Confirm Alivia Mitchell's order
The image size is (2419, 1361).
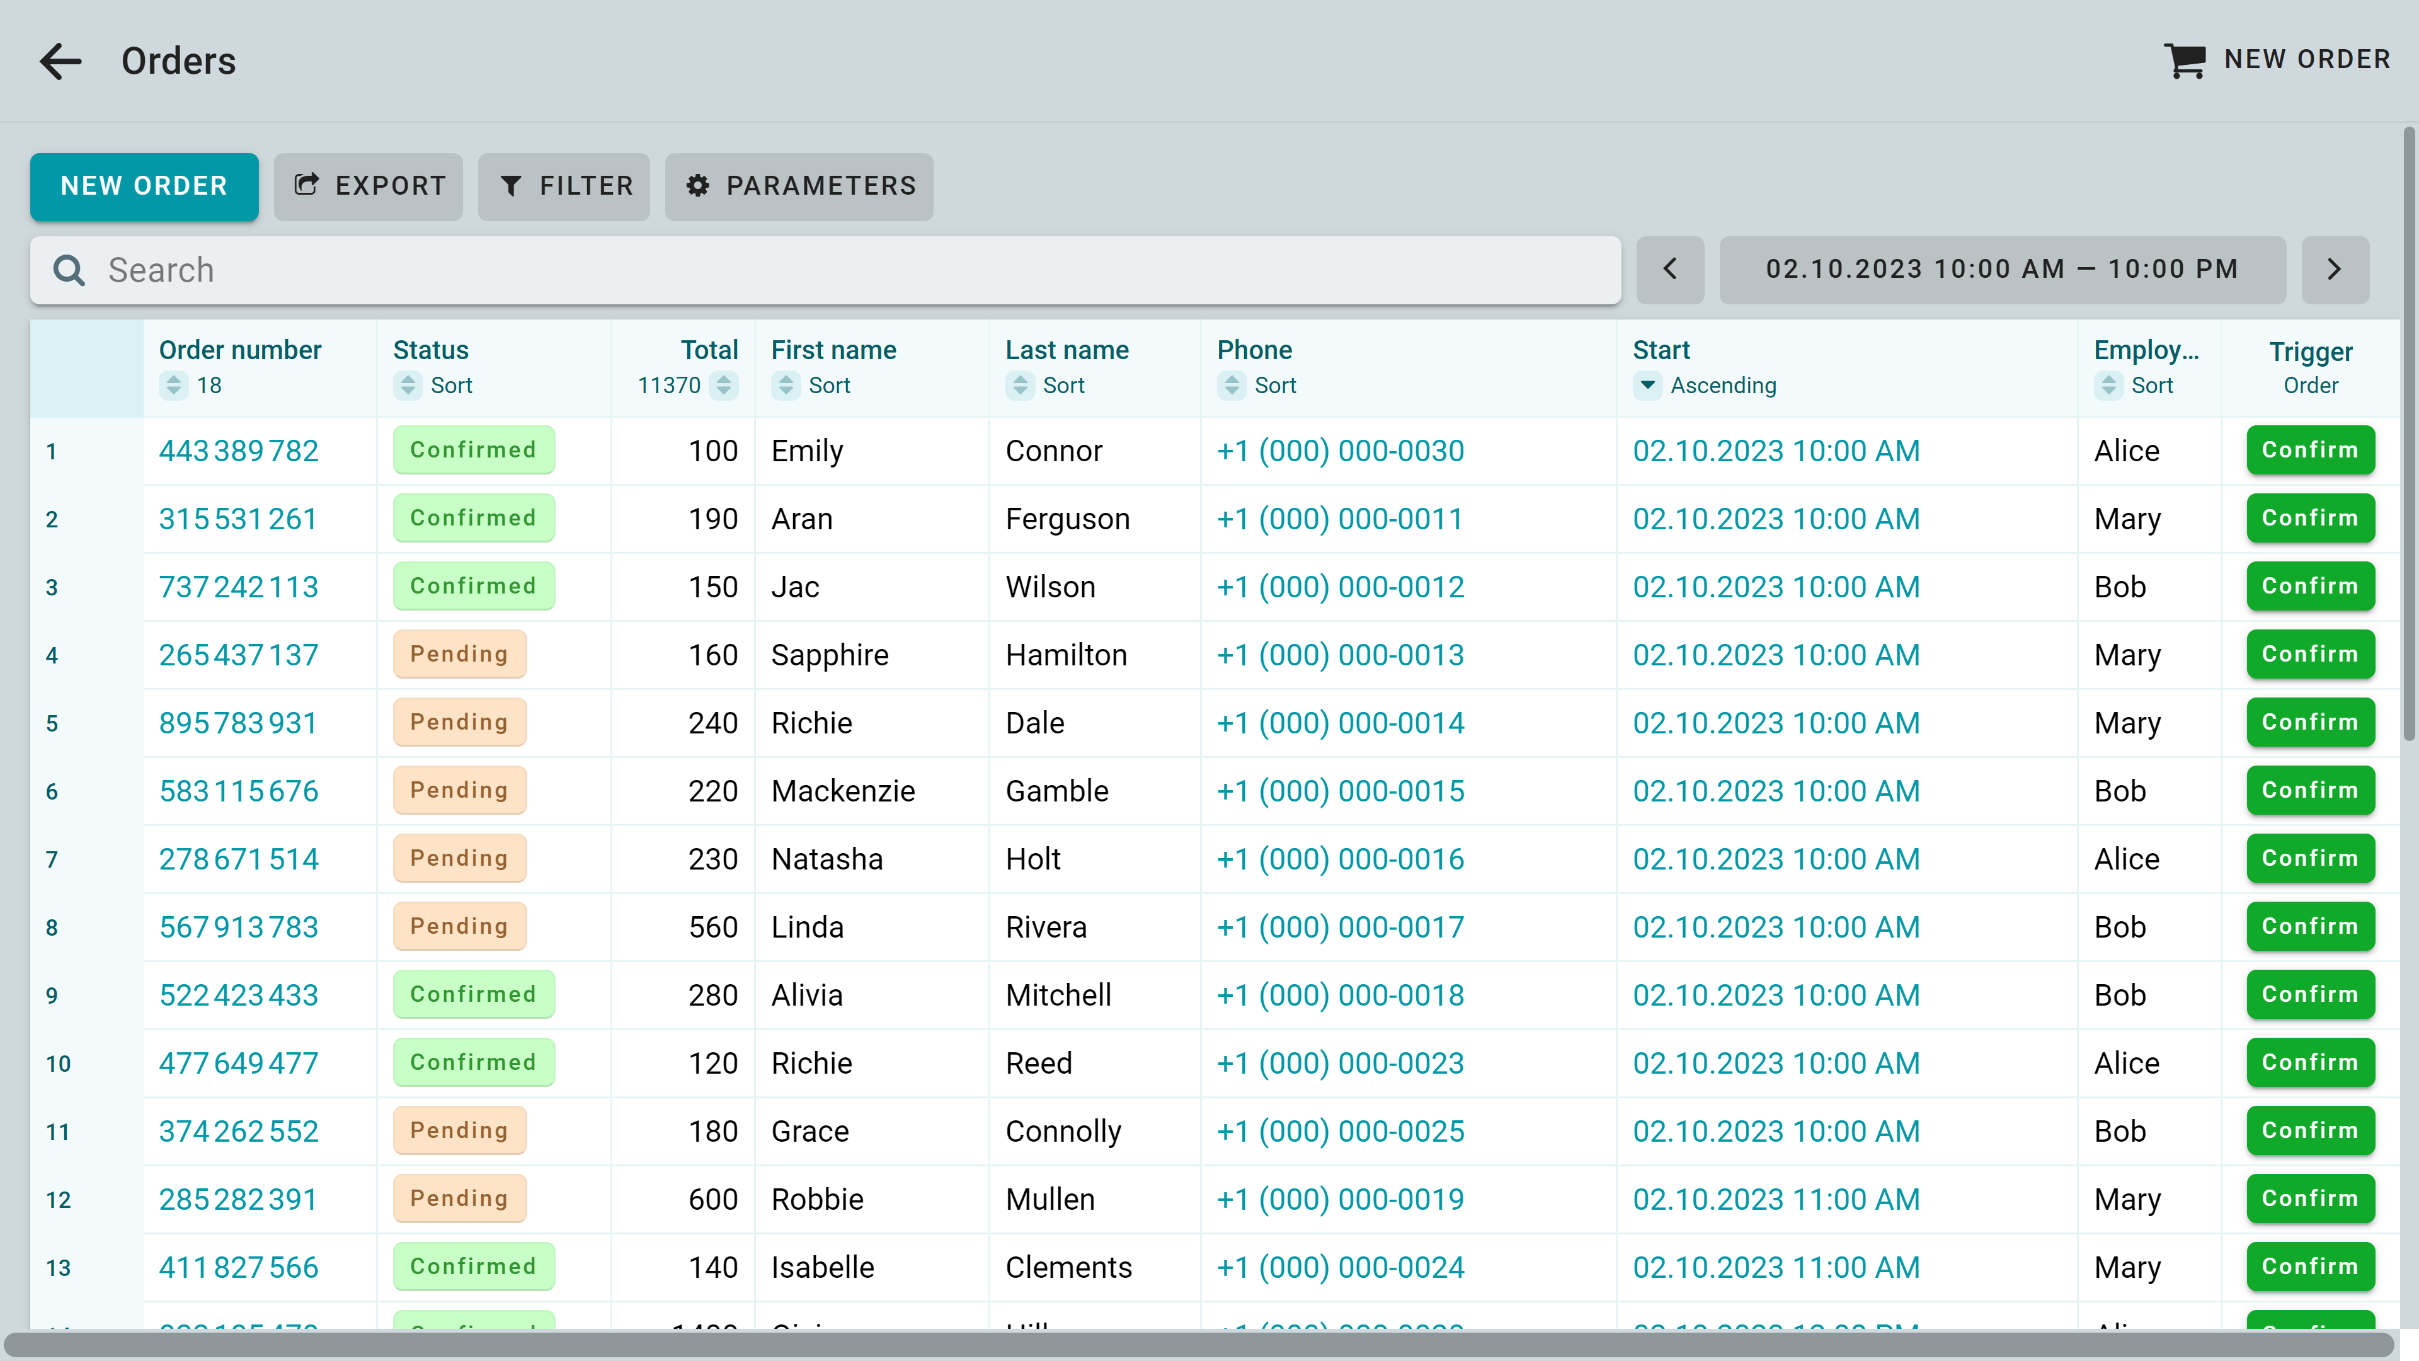2310,995
